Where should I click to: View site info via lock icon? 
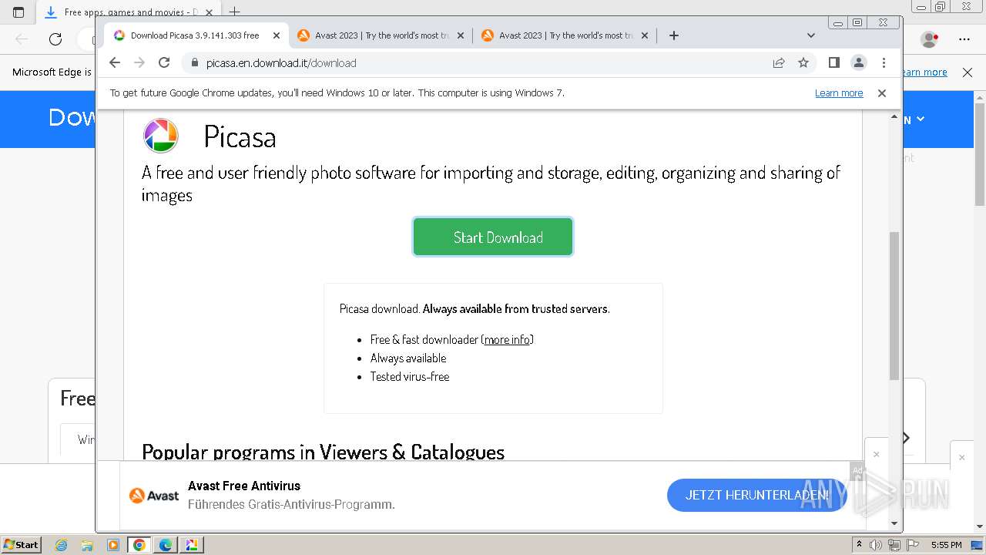194,62
